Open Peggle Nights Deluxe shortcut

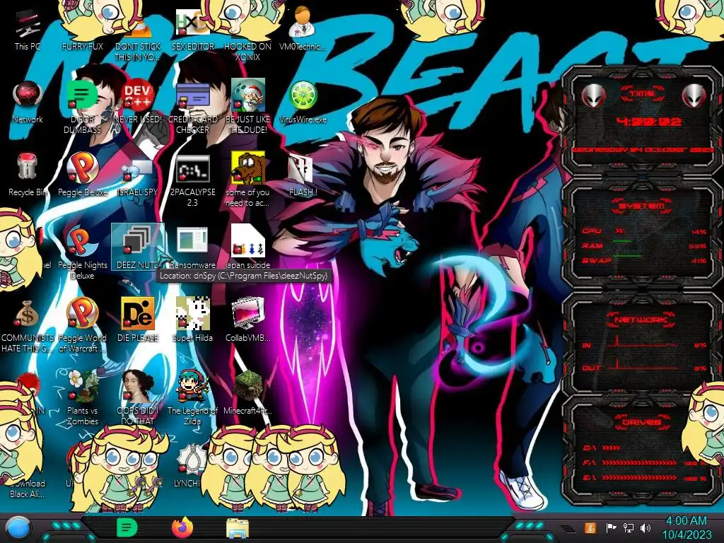[82, 253]
